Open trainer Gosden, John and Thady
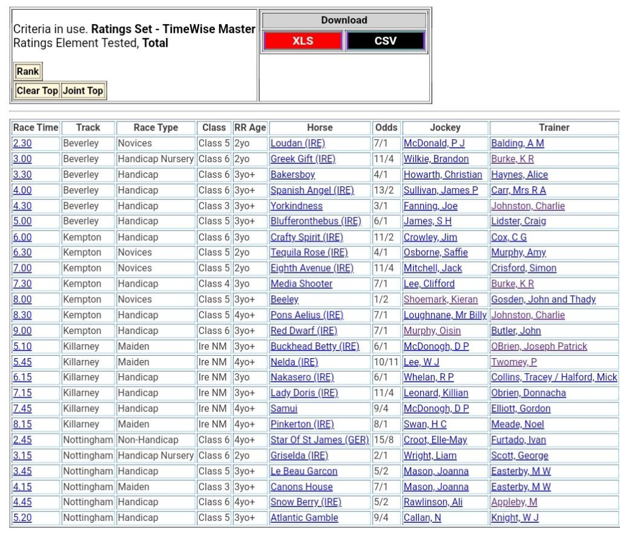Image resolution: width=620 pixels, height=536 pixels. pos(543,299)
